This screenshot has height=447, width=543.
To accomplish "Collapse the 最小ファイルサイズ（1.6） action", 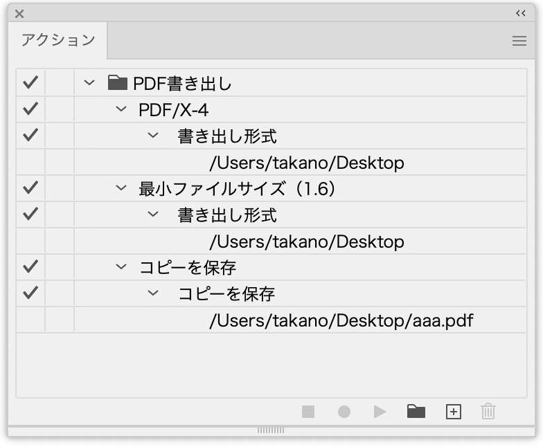I will (121, 188).
